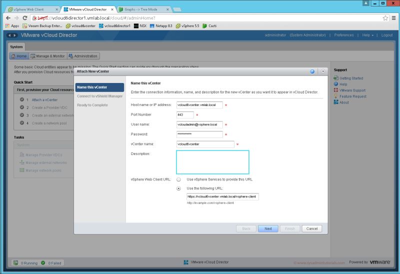Click running tasks status icon

pyautogui.click(x=15, y=263)
